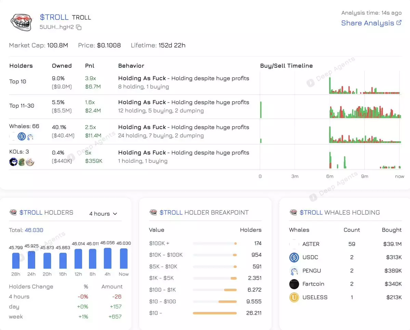410x330 pixels.
Task: Click the $TROLL HOLDERS panel title
Action: (x=46, y=212)
